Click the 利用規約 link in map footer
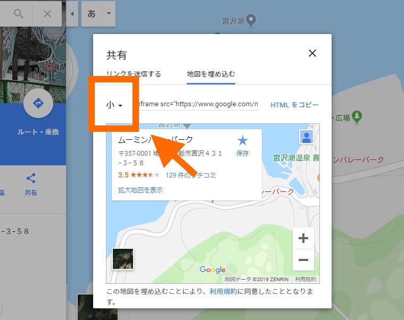404x320 pixels. pyautogui.click(x=306, y=280)
